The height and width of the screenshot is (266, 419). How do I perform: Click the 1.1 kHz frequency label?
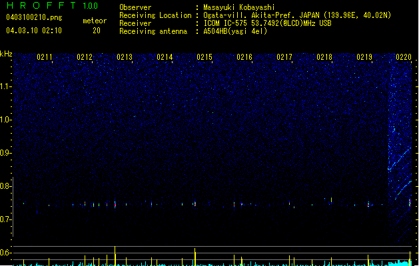click(5, 86)
